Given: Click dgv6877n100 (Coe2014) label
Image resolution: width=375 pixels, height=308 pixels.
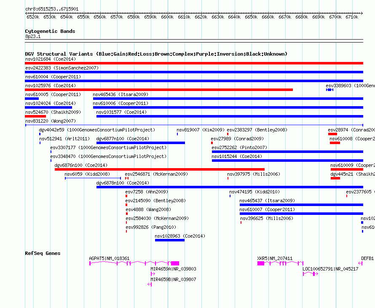Looking at the screenshot, I should 123,139.
